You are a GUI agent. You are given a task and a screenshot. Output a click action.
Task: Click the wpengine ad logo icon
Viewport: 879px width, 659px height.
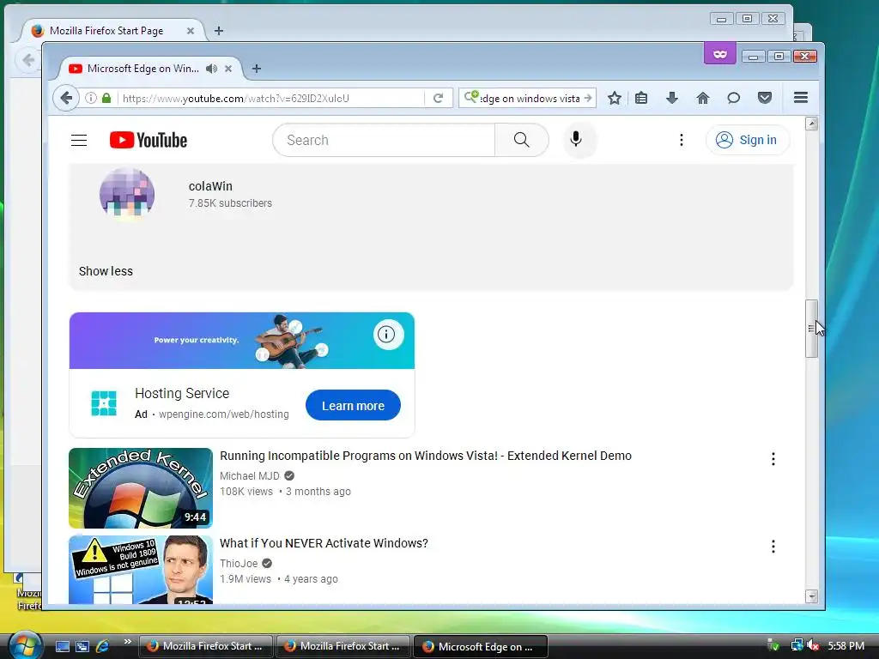[104, 403]
